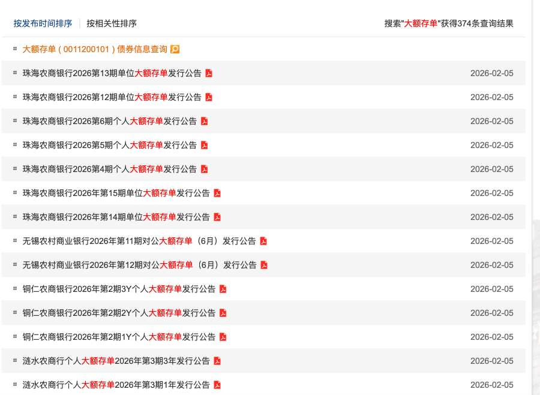Open PDF icon for 珠海农商银行2026第6期个人大额存单
The image size is (540, 395).
pos(204,121)
